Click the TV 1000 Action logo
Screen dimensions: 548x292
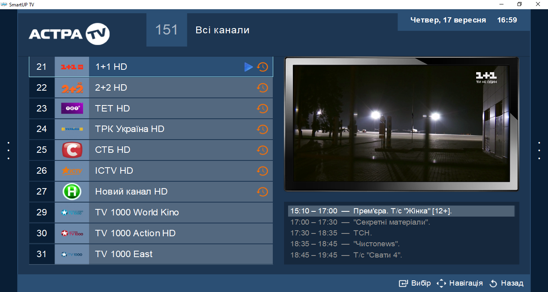click(x=72, y=233)
